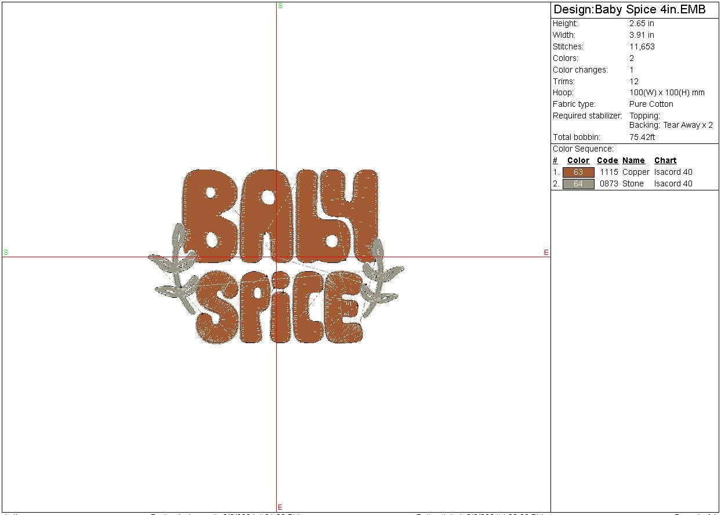Viewport: 721px width, 515px height.
Task: Click the Chart column header
Action: pos(665,161)
